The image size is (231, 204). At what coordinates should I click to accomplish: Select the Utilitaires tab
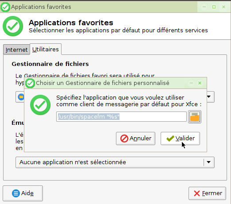[46, 49]
